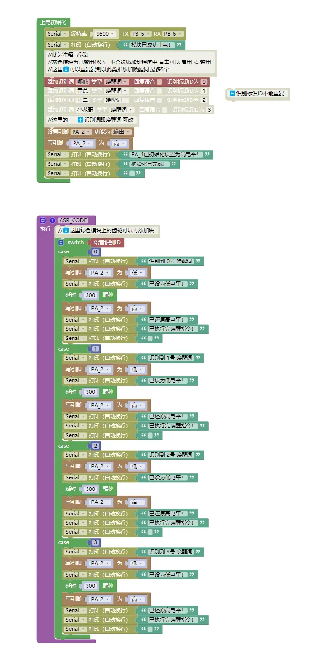This screenshot has width=322, height=665.
Task: Click the text '识别到 3号 唤醒词'
Action: coord(171,552)
